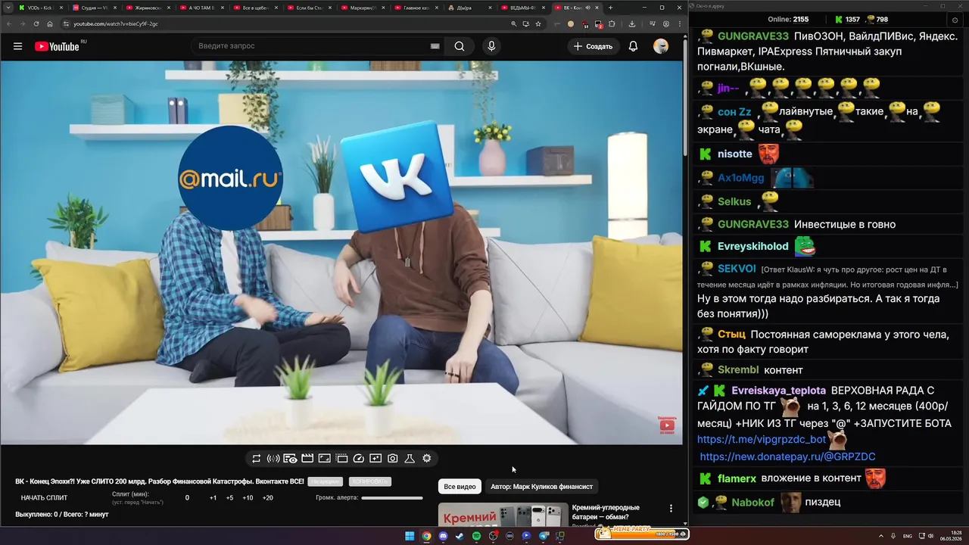Image resolution: width=969 pixels, height=545 pixels.
Task: Click the YouTube search magnifier button
Action: pyautogui.click(x=460, y=46)
